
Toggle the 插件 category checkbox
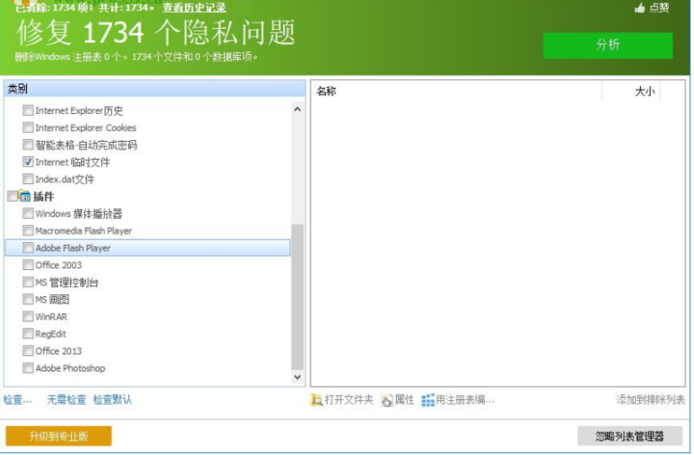13,196
